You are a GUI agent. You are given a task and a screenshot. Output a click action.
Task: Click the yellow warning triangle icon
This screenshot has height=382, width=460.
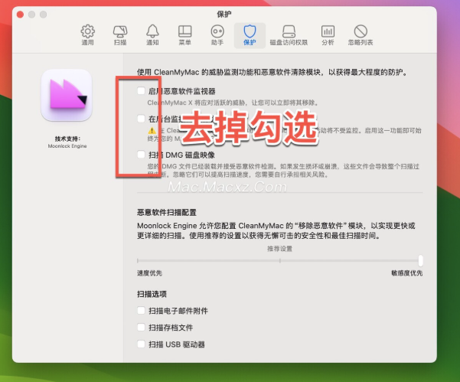pos(152,131)
